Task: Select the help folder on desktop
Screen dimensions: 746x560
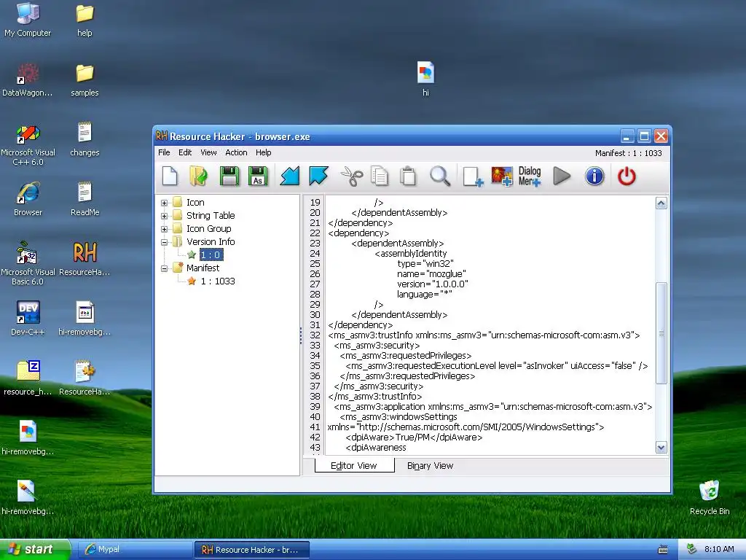Action: [85, 20]
